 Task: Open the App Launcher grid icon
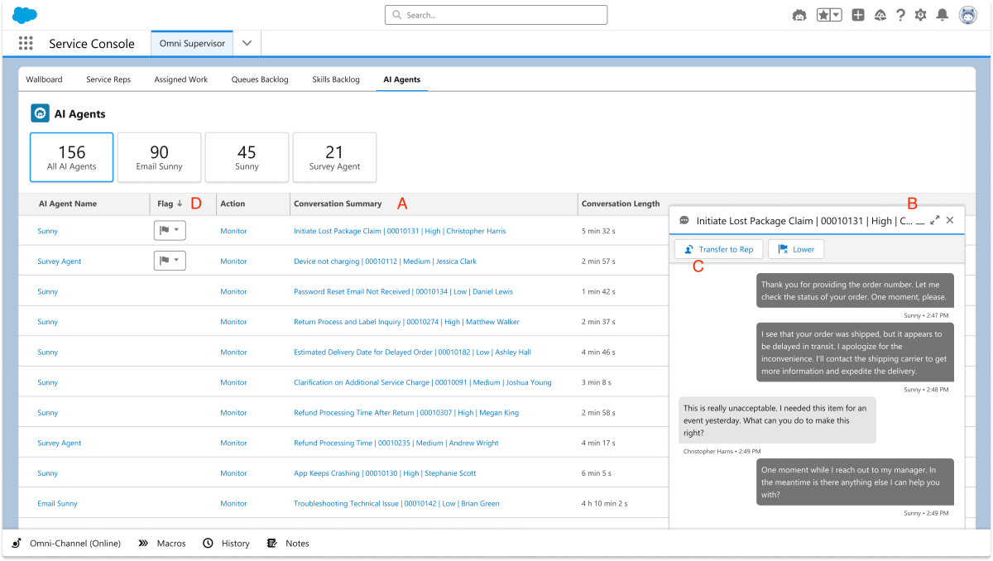point(25,43)
